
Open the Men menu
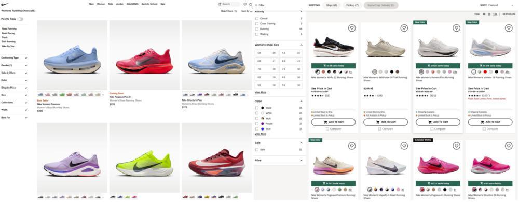point(91,4)
